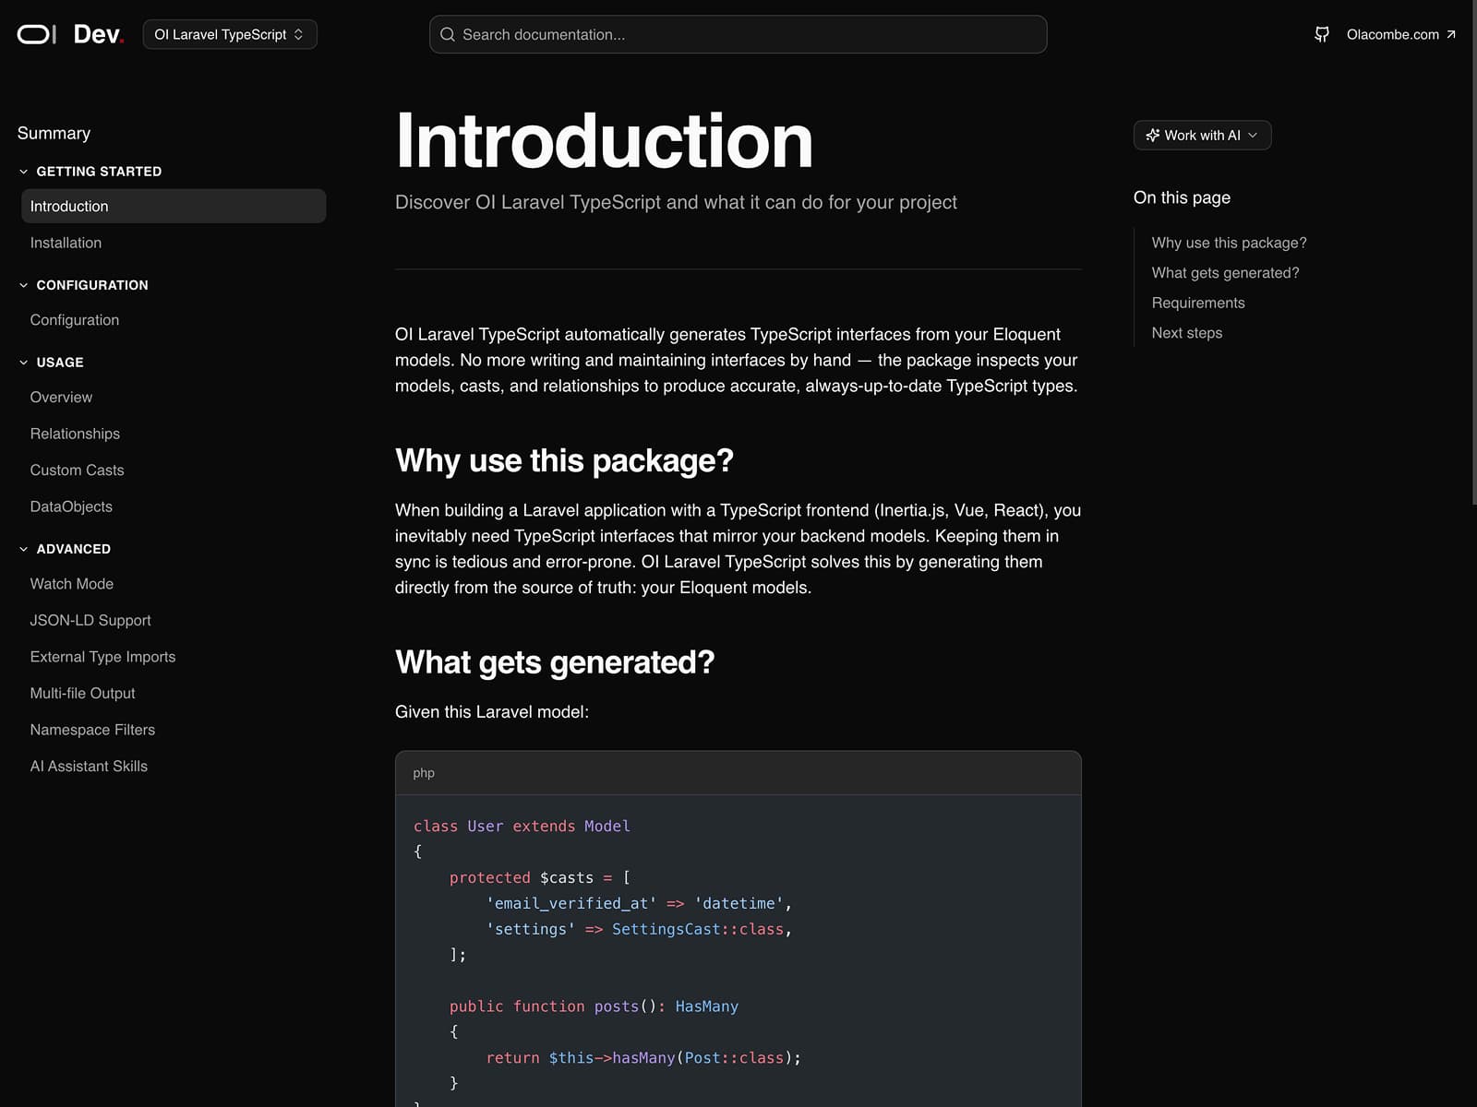Click the Summary sidebar heading

(x=54, y=133)
